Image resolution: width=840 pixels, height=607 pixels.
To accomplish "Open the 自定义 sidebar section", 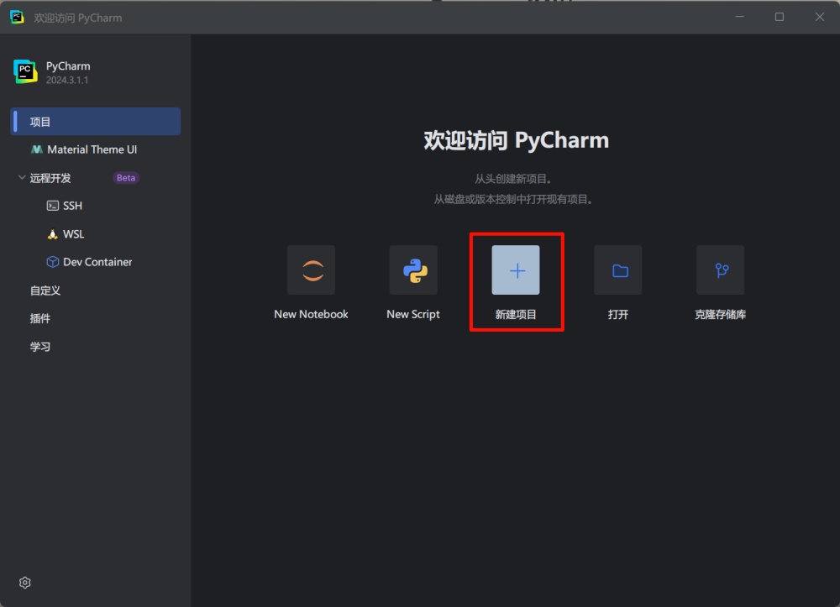I will click(x=45, y=290).
